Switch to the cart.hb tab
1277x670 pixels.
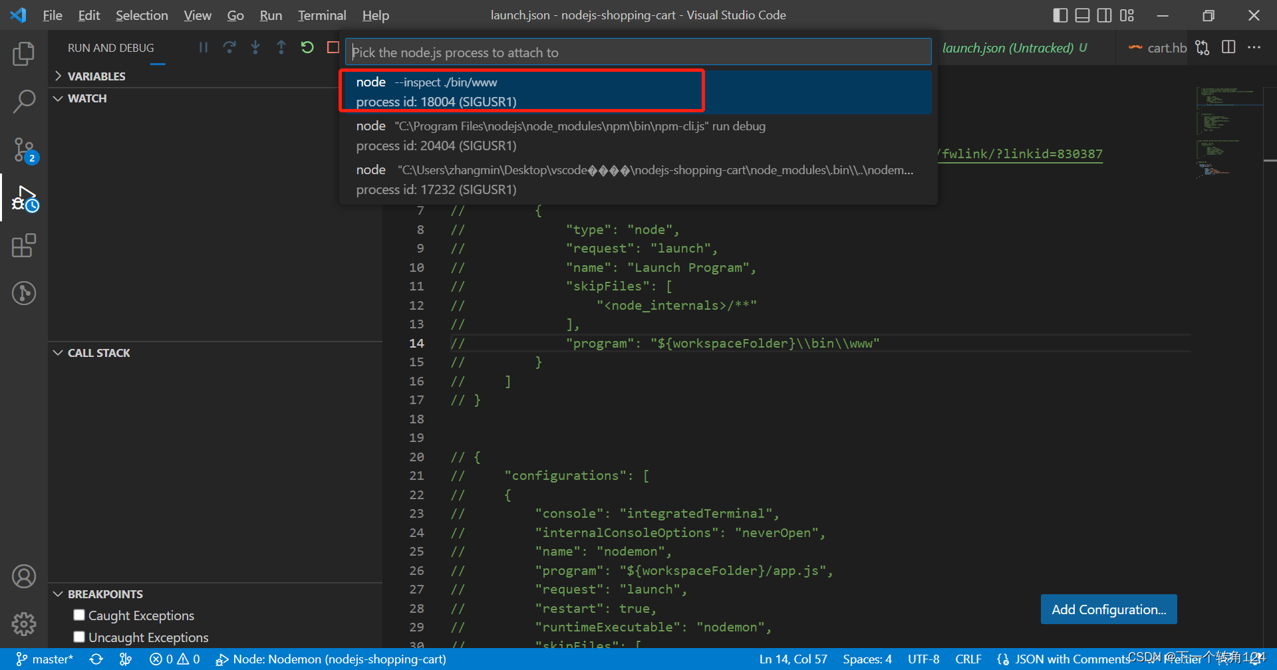tap(1158, 48)
